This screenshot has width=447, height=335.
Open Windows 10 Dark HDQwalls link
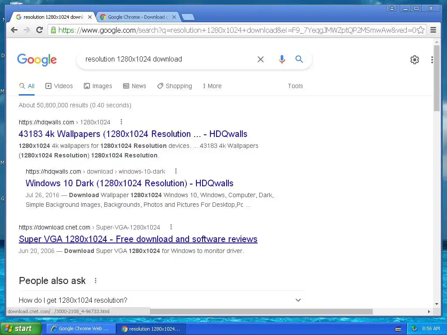129,183
